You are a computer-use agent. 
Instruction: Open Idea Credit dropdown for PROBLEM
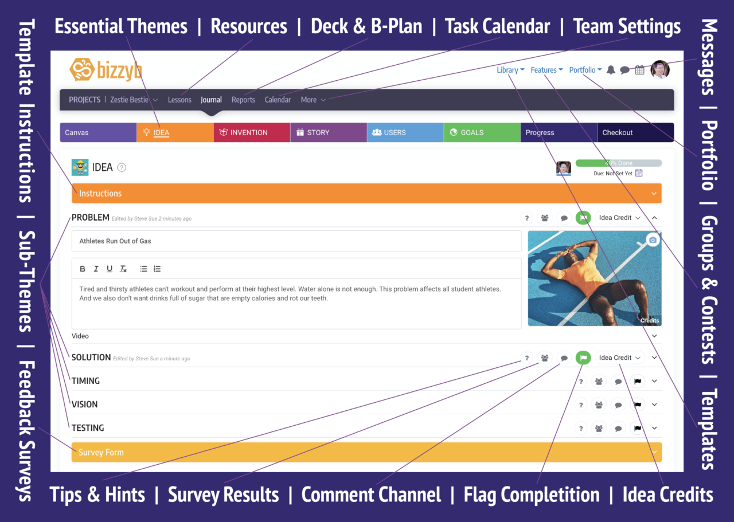(x=619, y=218)
